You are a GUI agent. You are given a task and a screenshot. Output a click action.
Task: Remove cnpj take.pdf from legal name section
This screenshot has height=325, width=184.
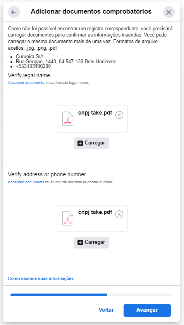point(119,115)
